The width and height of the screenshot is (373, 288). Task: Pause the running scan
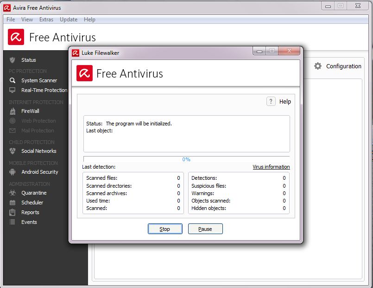(x=205, y=229)
